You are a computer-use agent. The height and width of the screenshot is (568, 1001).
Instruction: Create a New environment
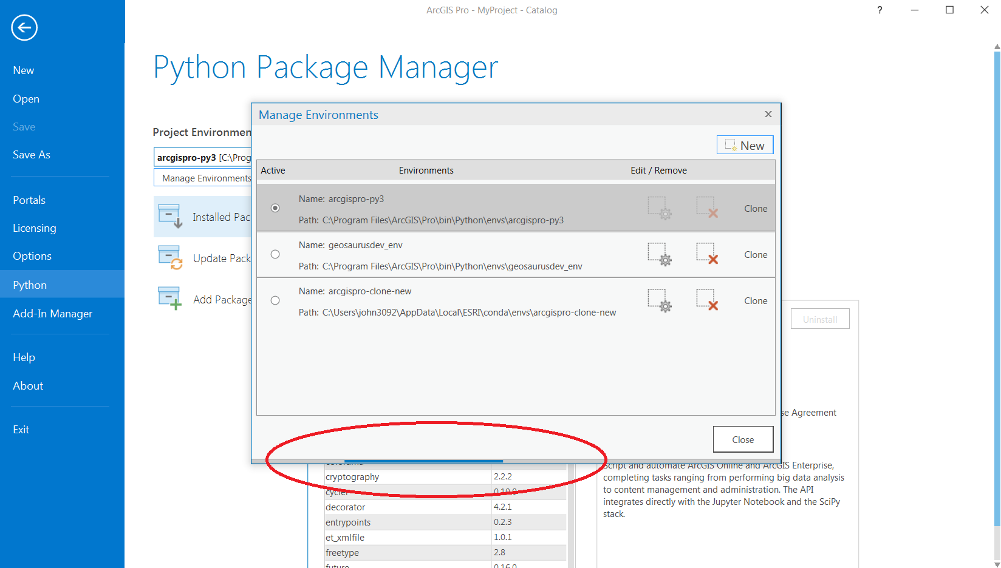tap(745, 145)
